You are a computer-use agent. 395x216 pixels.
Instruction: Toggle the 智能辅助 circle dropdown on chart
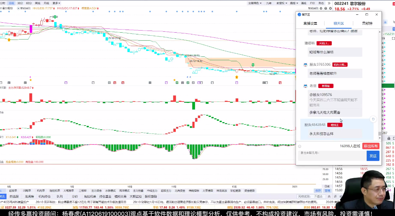point(18,8)
